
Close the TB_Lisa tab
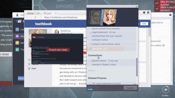(56, 13)
